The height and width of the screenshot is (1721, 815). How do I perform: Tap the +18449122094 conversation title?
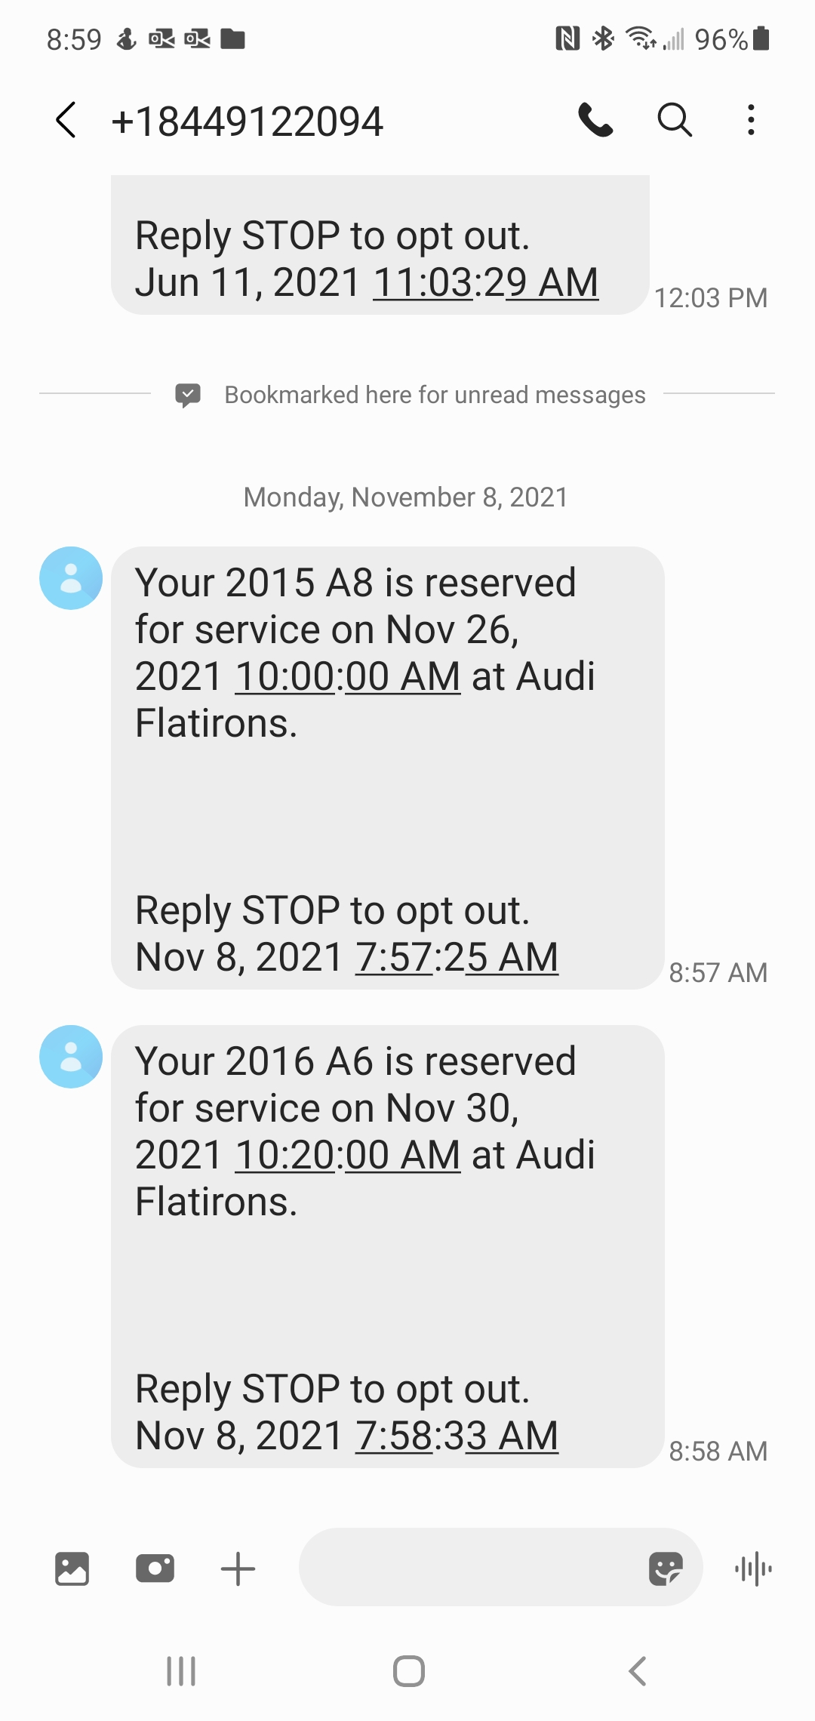(248, 122)
